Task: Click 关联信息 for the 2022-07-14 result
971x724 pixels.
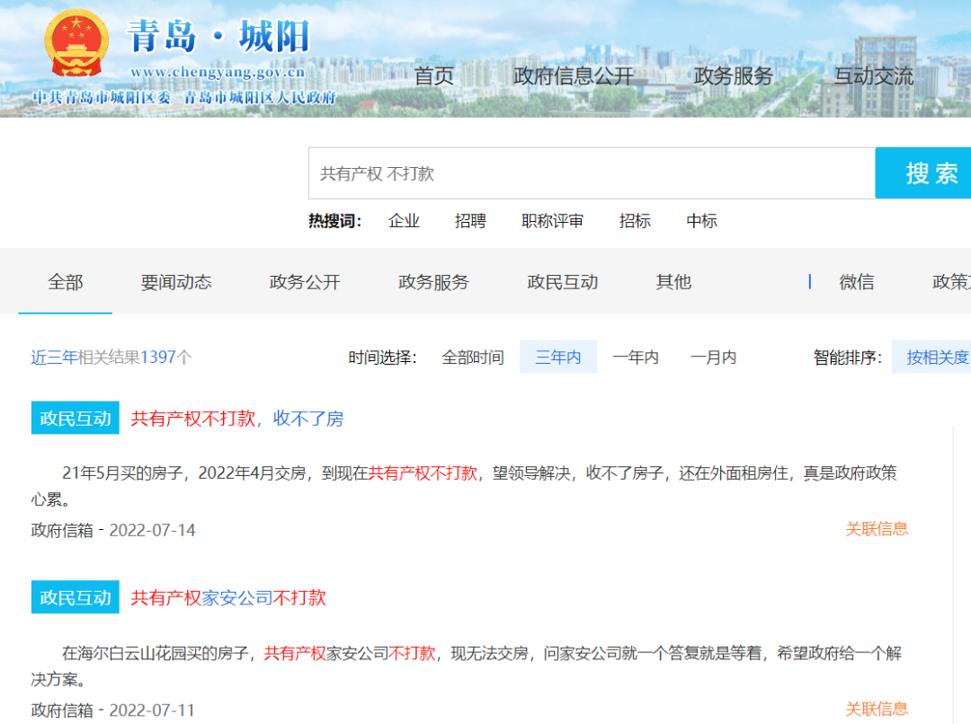Action: [x=877, y=529]
